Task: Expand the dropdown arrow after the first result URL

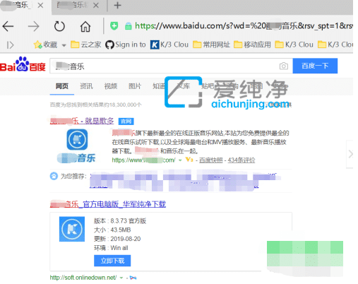Action: pyautogui.click(x=180, y=160)
